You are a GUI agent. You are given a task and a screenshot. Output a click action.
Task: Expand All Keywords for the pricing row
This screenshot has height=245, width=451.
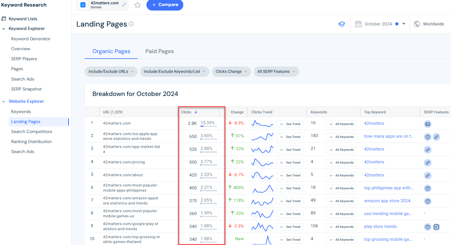point(341,162)
